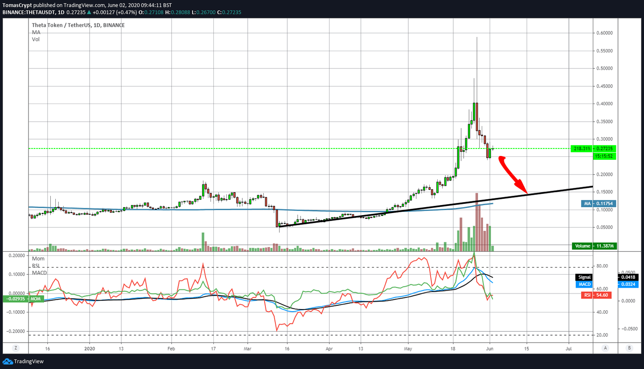Click the red RSI 54.60 tag
The width and height of the screenshot is (644, 369).
(595, 295)
